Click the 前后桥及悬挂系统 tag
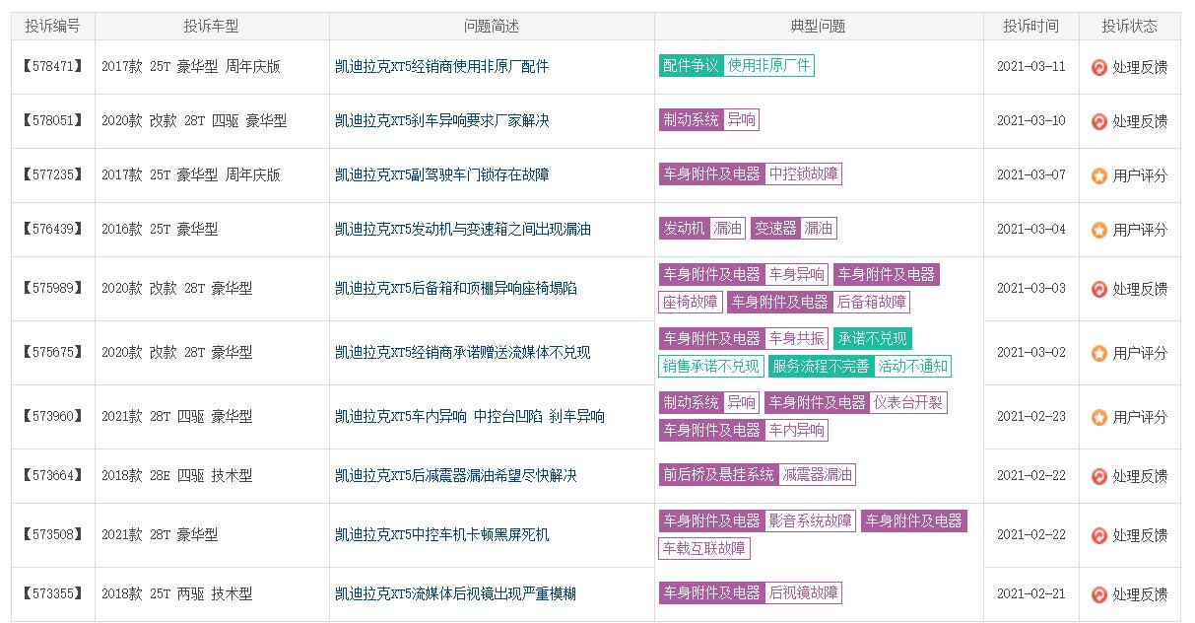 click(x=718, y=475)
